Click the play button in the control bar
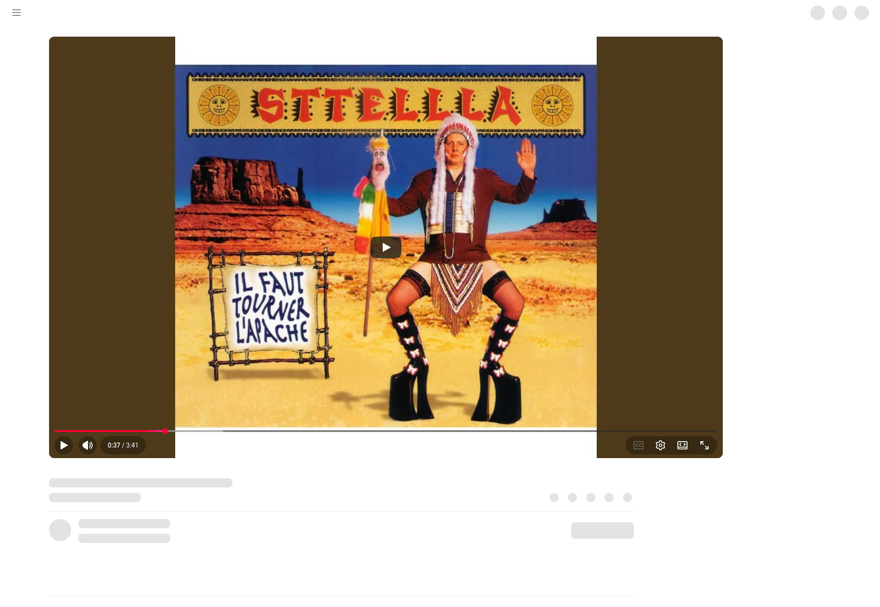Image resolution: width=880 pixels, height=607 pixels. click(64, 445)
